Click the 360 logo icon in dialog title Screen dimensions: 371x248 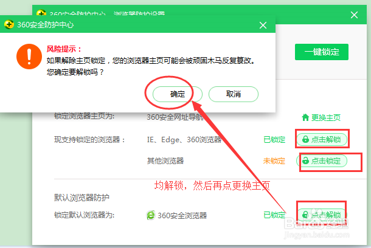pos(9,24)
